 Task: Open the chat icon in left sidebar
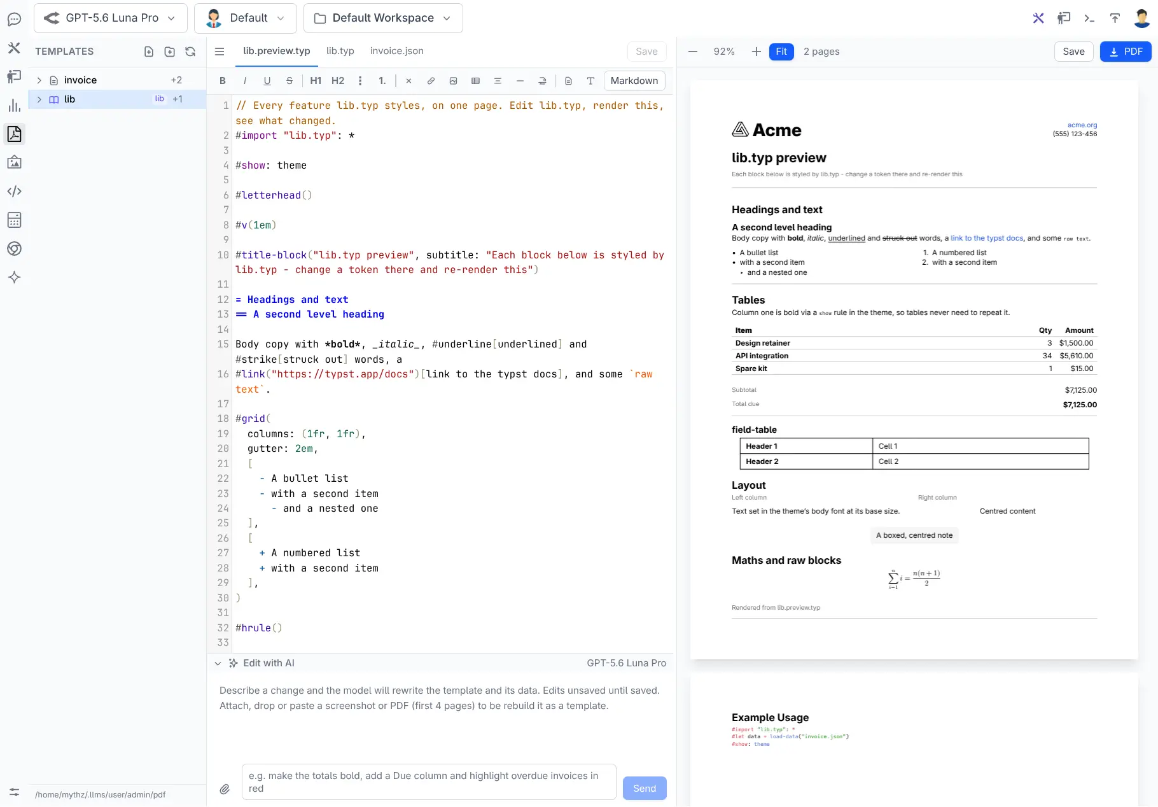pos(14,19)
